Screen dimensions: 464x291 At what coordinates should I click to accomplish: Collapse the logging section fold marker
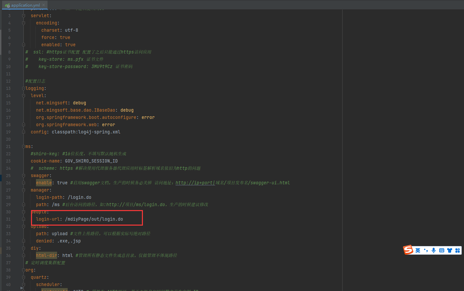(23, 88)
